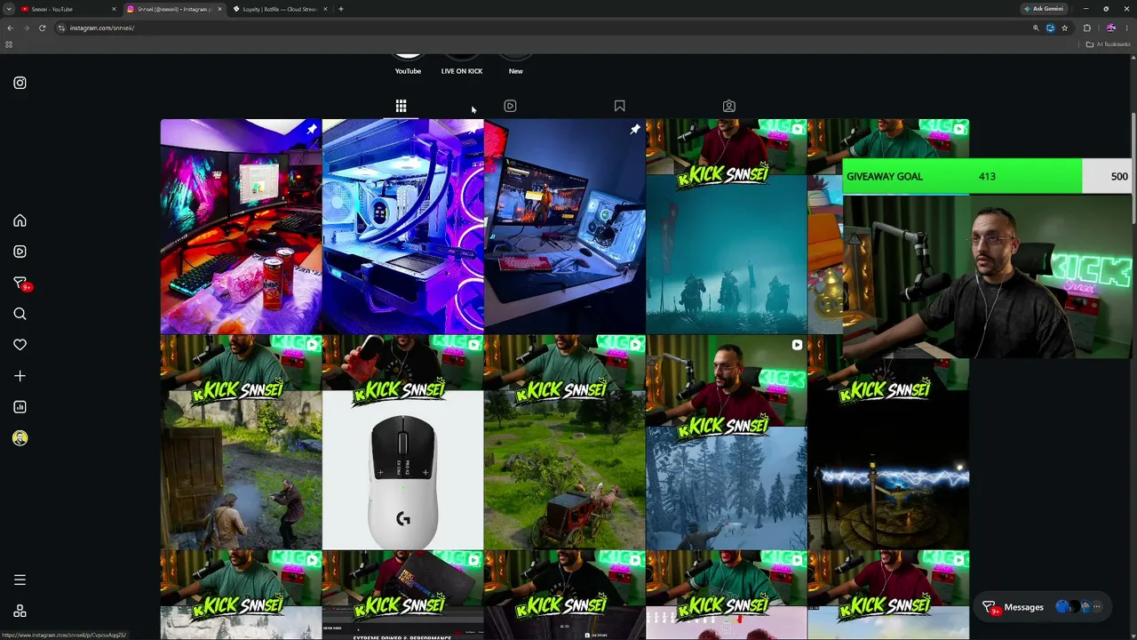Open the pinned laptop and microphone setup post
This screenshot has height=640, width=1137.
pos(565,227)
